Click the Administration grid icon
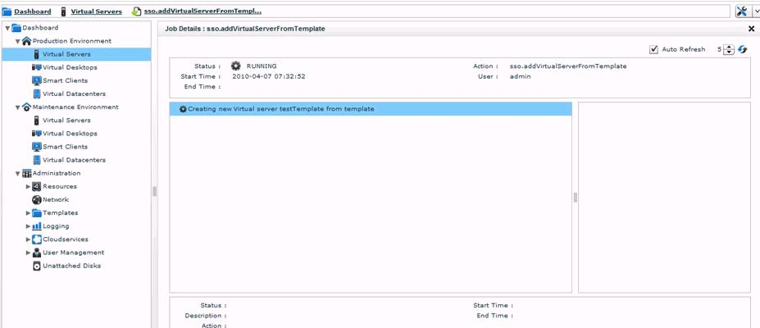 [27, 174]
